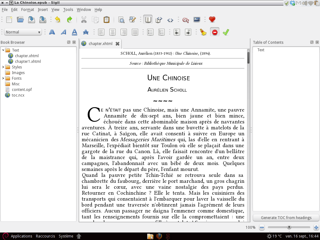Click the red heart Donate icon
Screen dimensions: 320x240
coord(212,20)
